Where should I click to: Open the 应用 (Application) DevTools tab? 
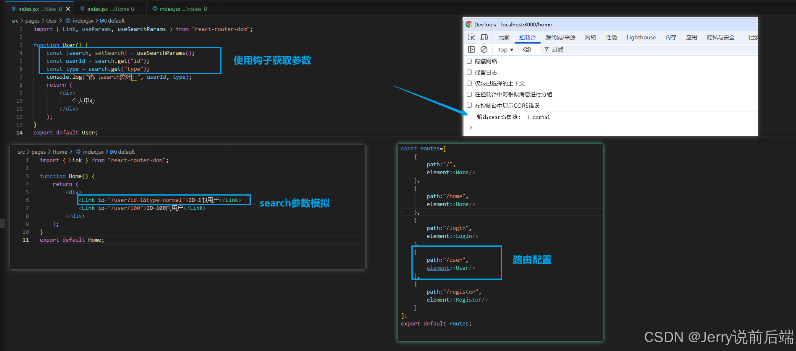692,37
